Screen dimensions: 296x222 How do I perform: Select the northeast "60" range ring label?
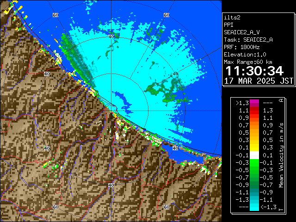pyautogui.click(x=166, y=15)
